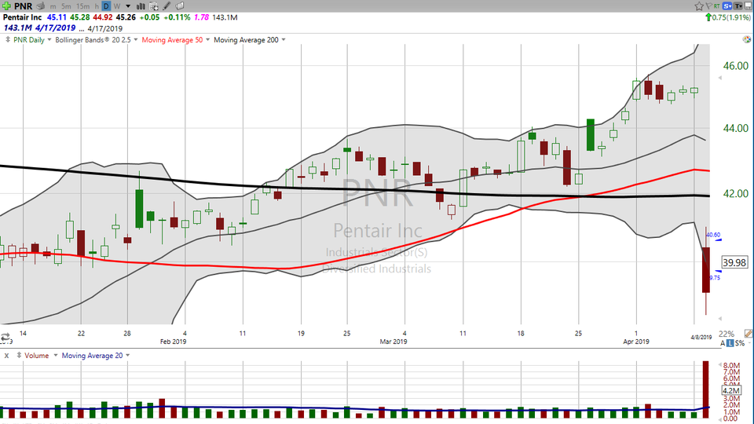Image resolution: width=754 pixels, height=424 pixels.
Task: Toggle logarithmic 'L' price scale
Action: (730, 343)
